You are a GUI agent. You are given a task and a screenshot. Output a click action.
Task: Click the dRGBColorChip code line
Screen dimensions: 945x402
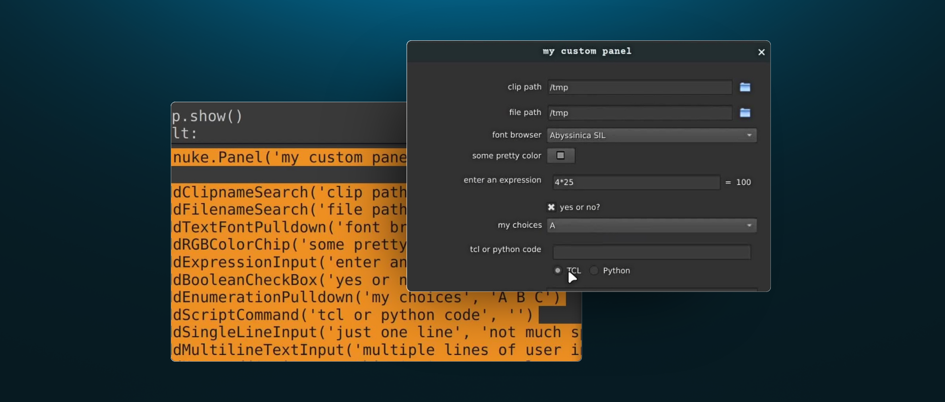tap(289, 245)
